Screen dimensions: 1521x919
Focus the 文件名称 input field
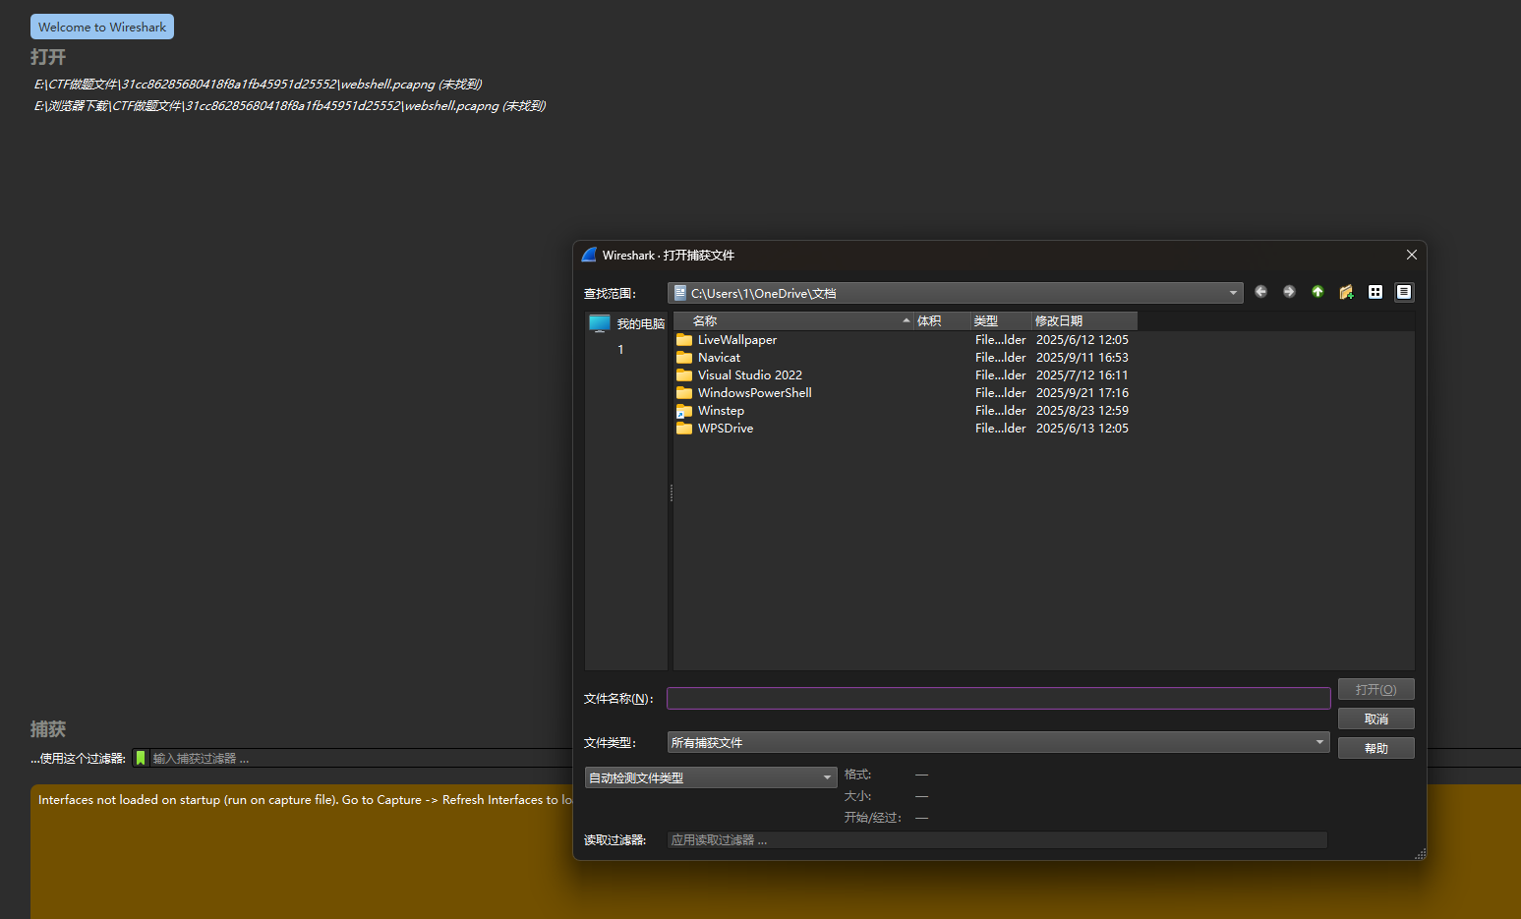(998, 698)
